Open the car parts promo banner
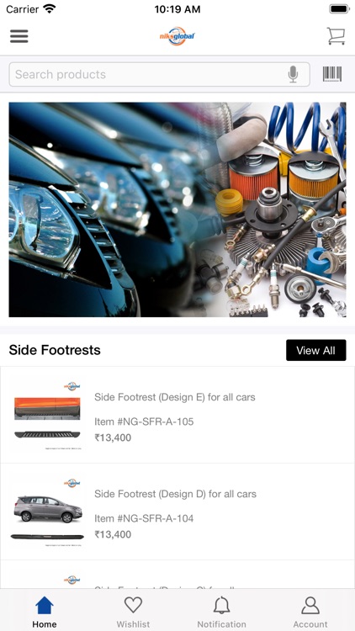The width and height of the screenshot is (355, 631). coord(177,209)
